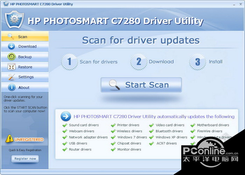Click the magnifier icon beside Scan in the sidebar

tap(11, 36)
